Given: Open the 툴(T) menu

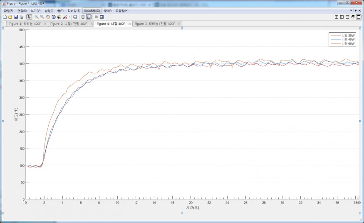Looking at the screenshot, I should click(60, 11).
